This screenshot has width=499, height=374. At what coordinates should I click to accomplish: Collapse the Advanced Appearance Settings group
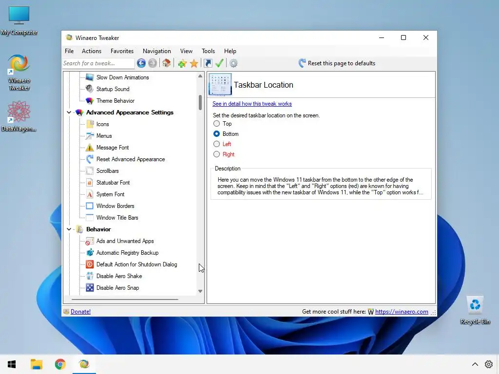[x=69, y=112]
